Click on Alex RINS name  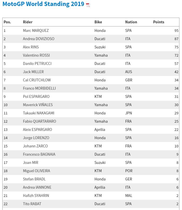[31, 47]
